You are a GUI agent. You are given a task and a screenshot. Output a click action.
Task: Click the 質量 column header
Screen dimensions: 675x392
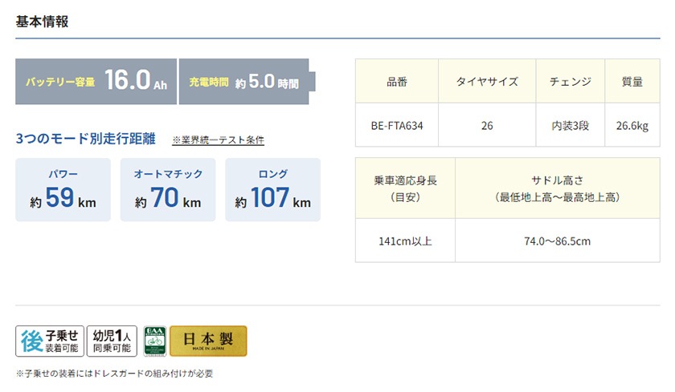coord(632,82)
